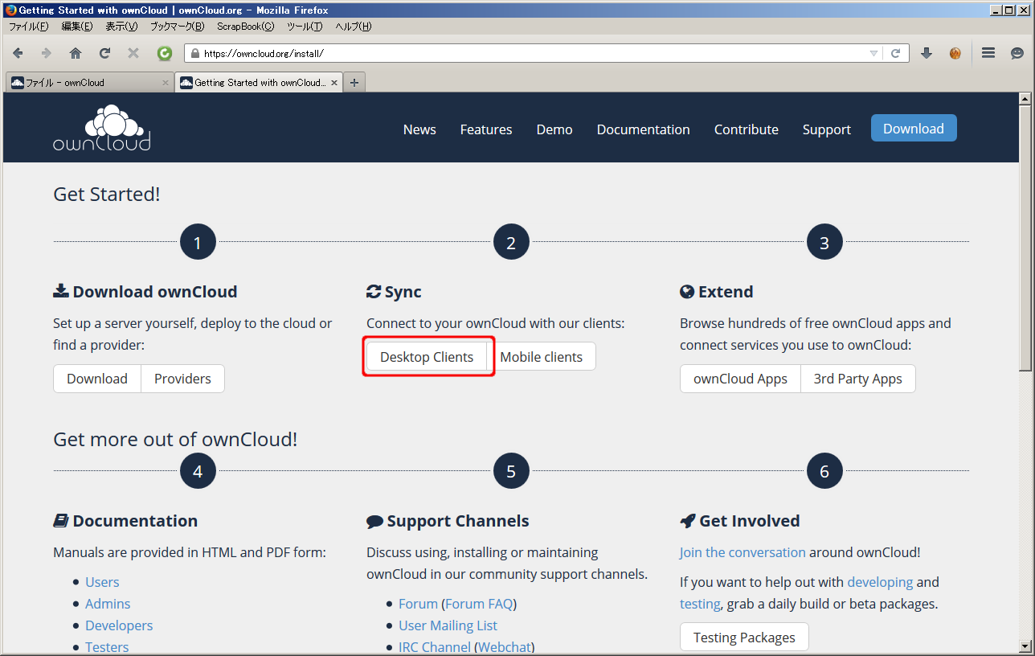This screenshot has width=1035, height=656.
Task: Open the 表示(V) menu
Action: coord(122,26)
